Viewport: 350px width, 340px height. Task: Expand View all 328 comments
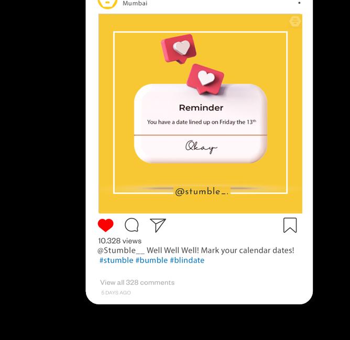(137, 282)
